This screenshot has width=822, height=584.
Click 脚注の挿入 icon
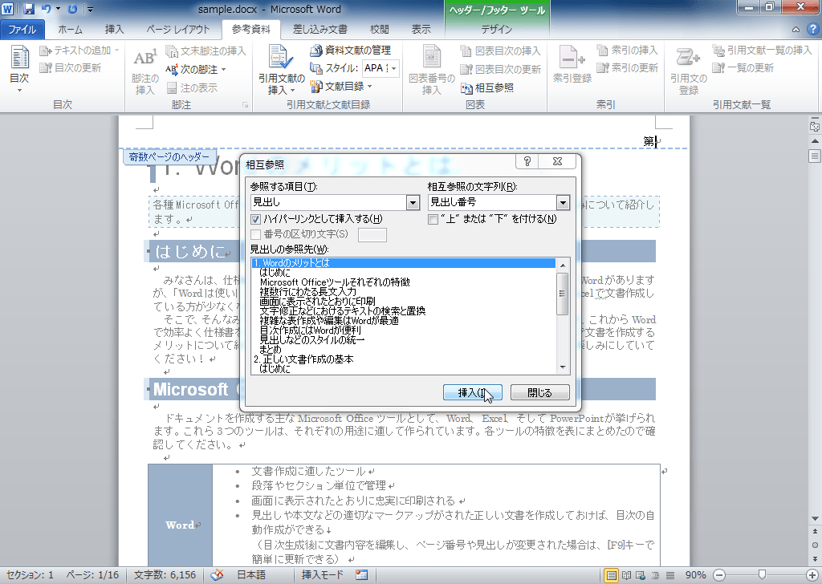[144, 71]
